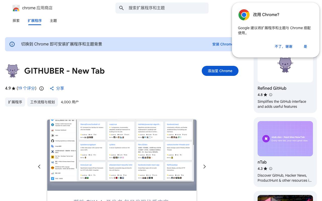Viewport: 322px width, 201px height.
Task: Click the 改用 Chrome? popup heading
Action: [x=266, y=15]
